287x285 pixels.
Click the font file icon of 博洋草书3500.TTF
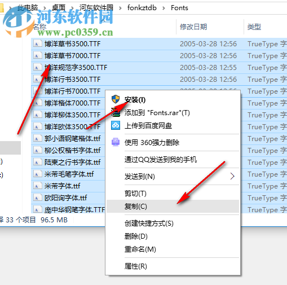point(38,44)
